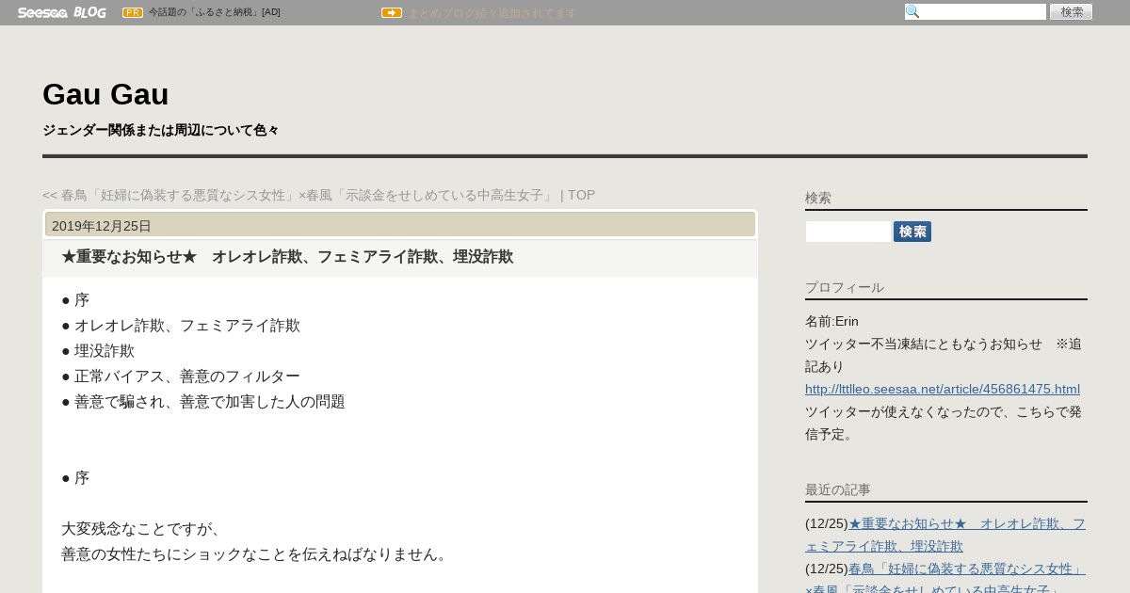Open the Gau Gau blog title
Screen dimensions: 1130x593
(x=105, y=94)
